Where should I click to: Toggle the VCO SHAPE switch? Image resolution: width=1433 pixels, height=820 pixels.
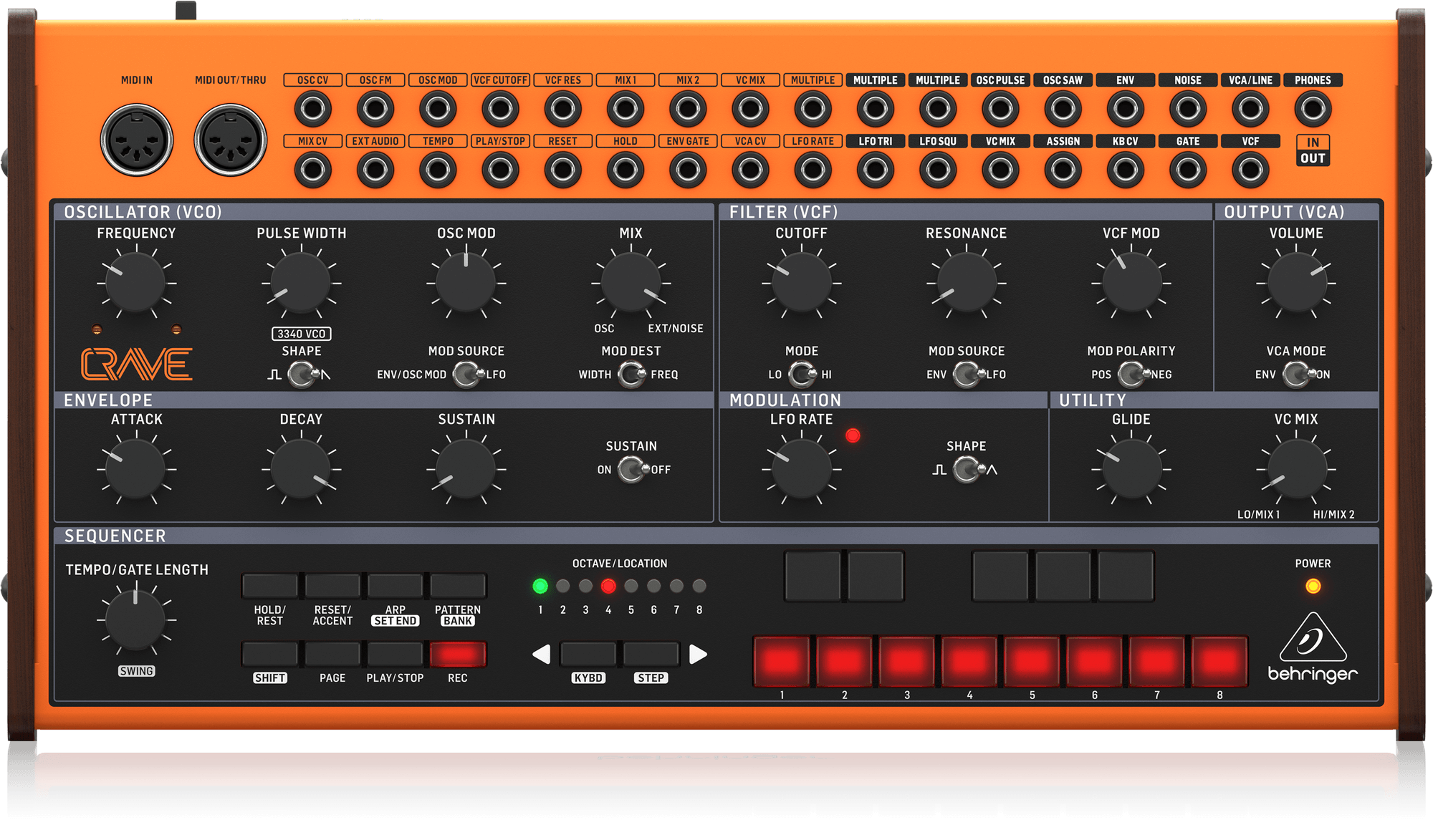click(x=302, y=374)
